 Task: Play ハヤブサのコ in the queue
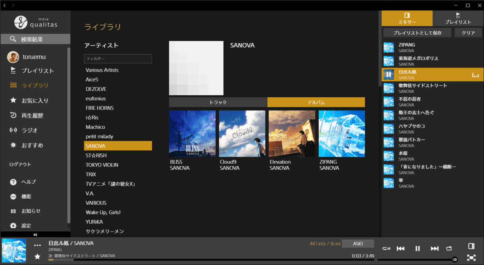(x=432, y=129)
